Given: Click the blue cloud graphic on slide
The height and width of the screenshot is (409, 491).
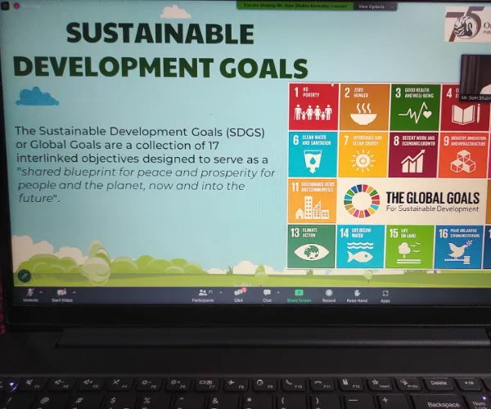Looking at the screenshot, I should pyautogui.click(x=37, y=97).
